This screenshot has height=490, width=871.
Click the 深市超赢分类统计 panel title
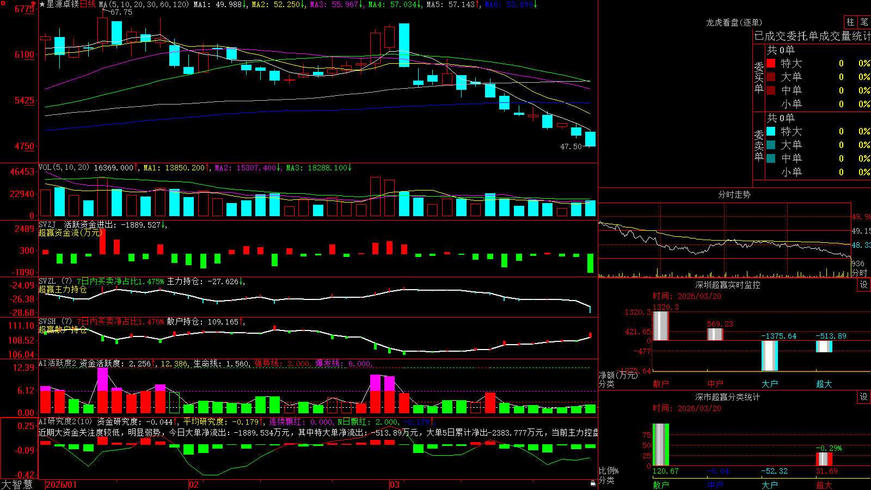pos(728,397)
